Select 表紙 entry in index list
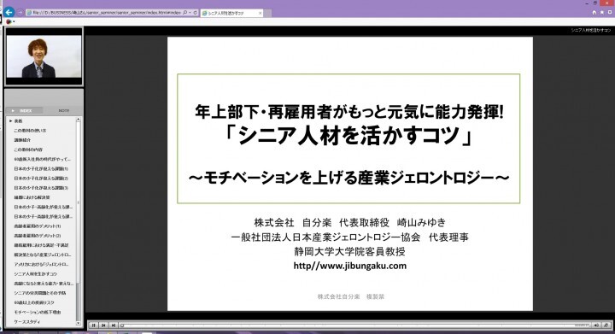 pyautogui.click(x=18, y=120)
